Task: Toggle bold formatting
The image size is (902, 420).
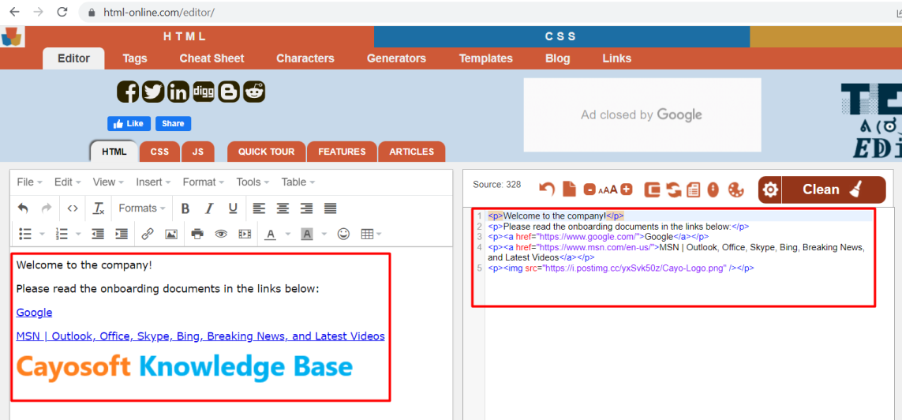Action: click(x=185, y=208)
